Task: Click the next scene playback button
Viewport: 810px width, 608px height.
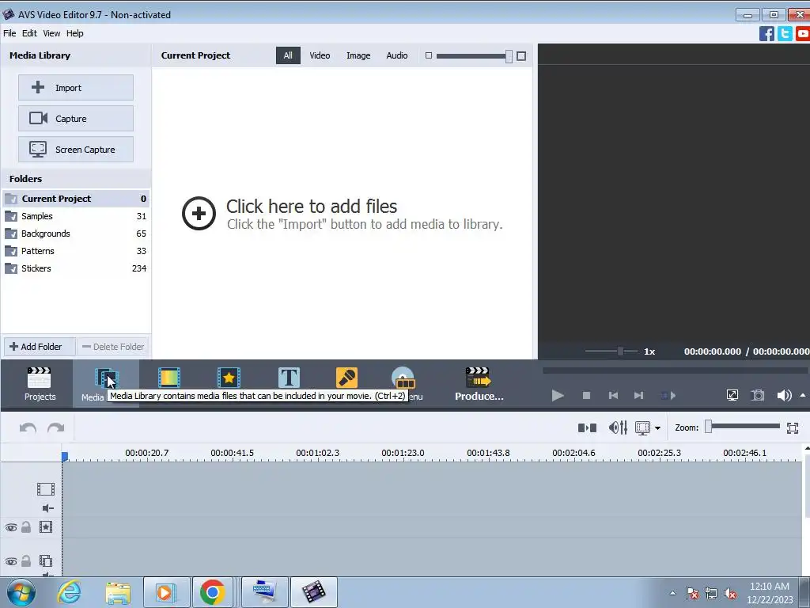Action: [x=668, y=396]
